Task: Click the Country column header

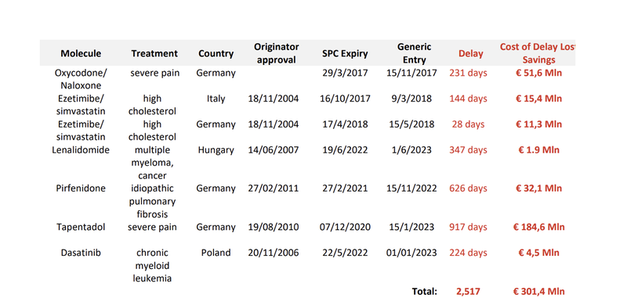Action: click(216, 53)
